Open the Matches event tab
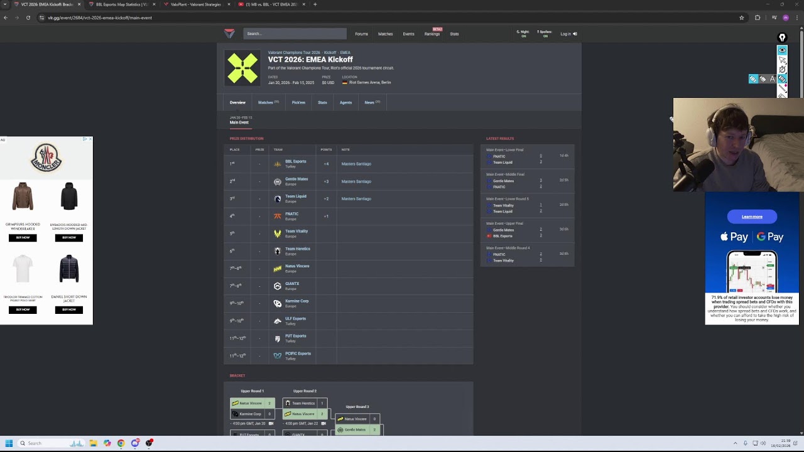 268,102
